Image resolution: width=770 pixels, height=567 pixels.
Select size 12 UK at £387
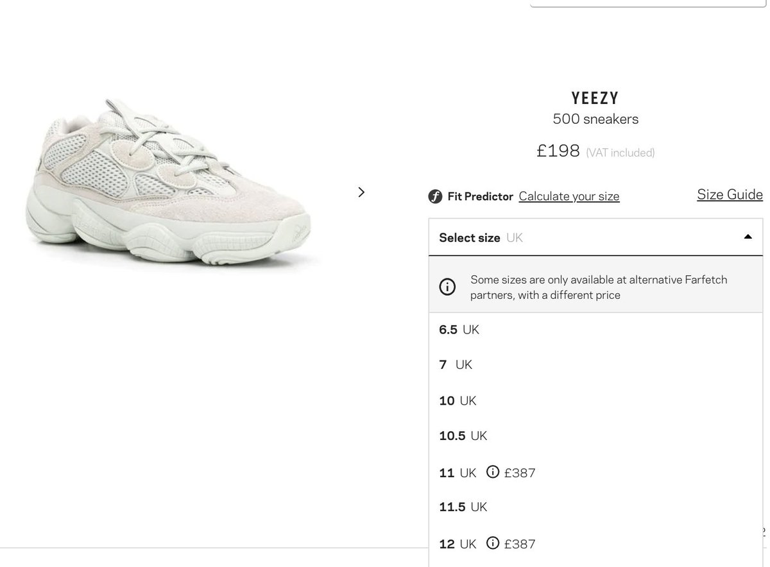point(595,544)
